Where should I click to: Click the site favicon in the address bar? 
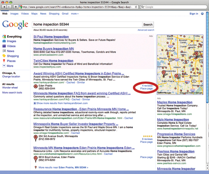20,7
